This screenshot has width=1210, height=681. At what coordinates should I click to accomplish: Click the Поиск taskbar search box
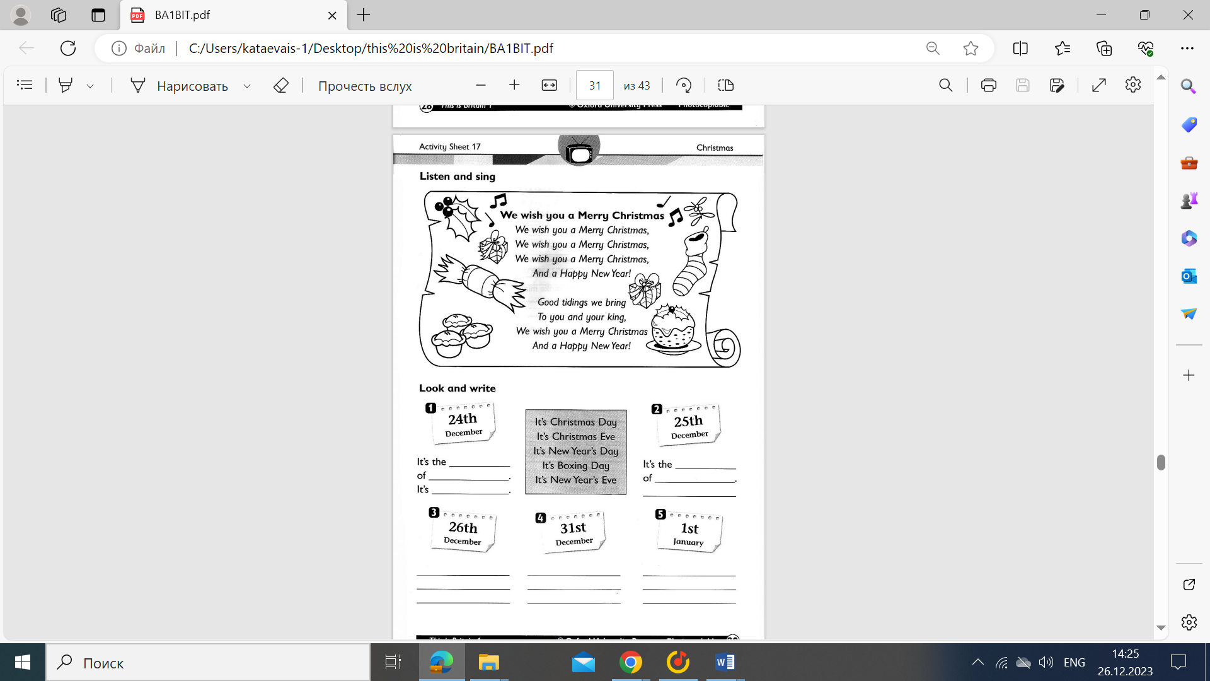(208, 663)
